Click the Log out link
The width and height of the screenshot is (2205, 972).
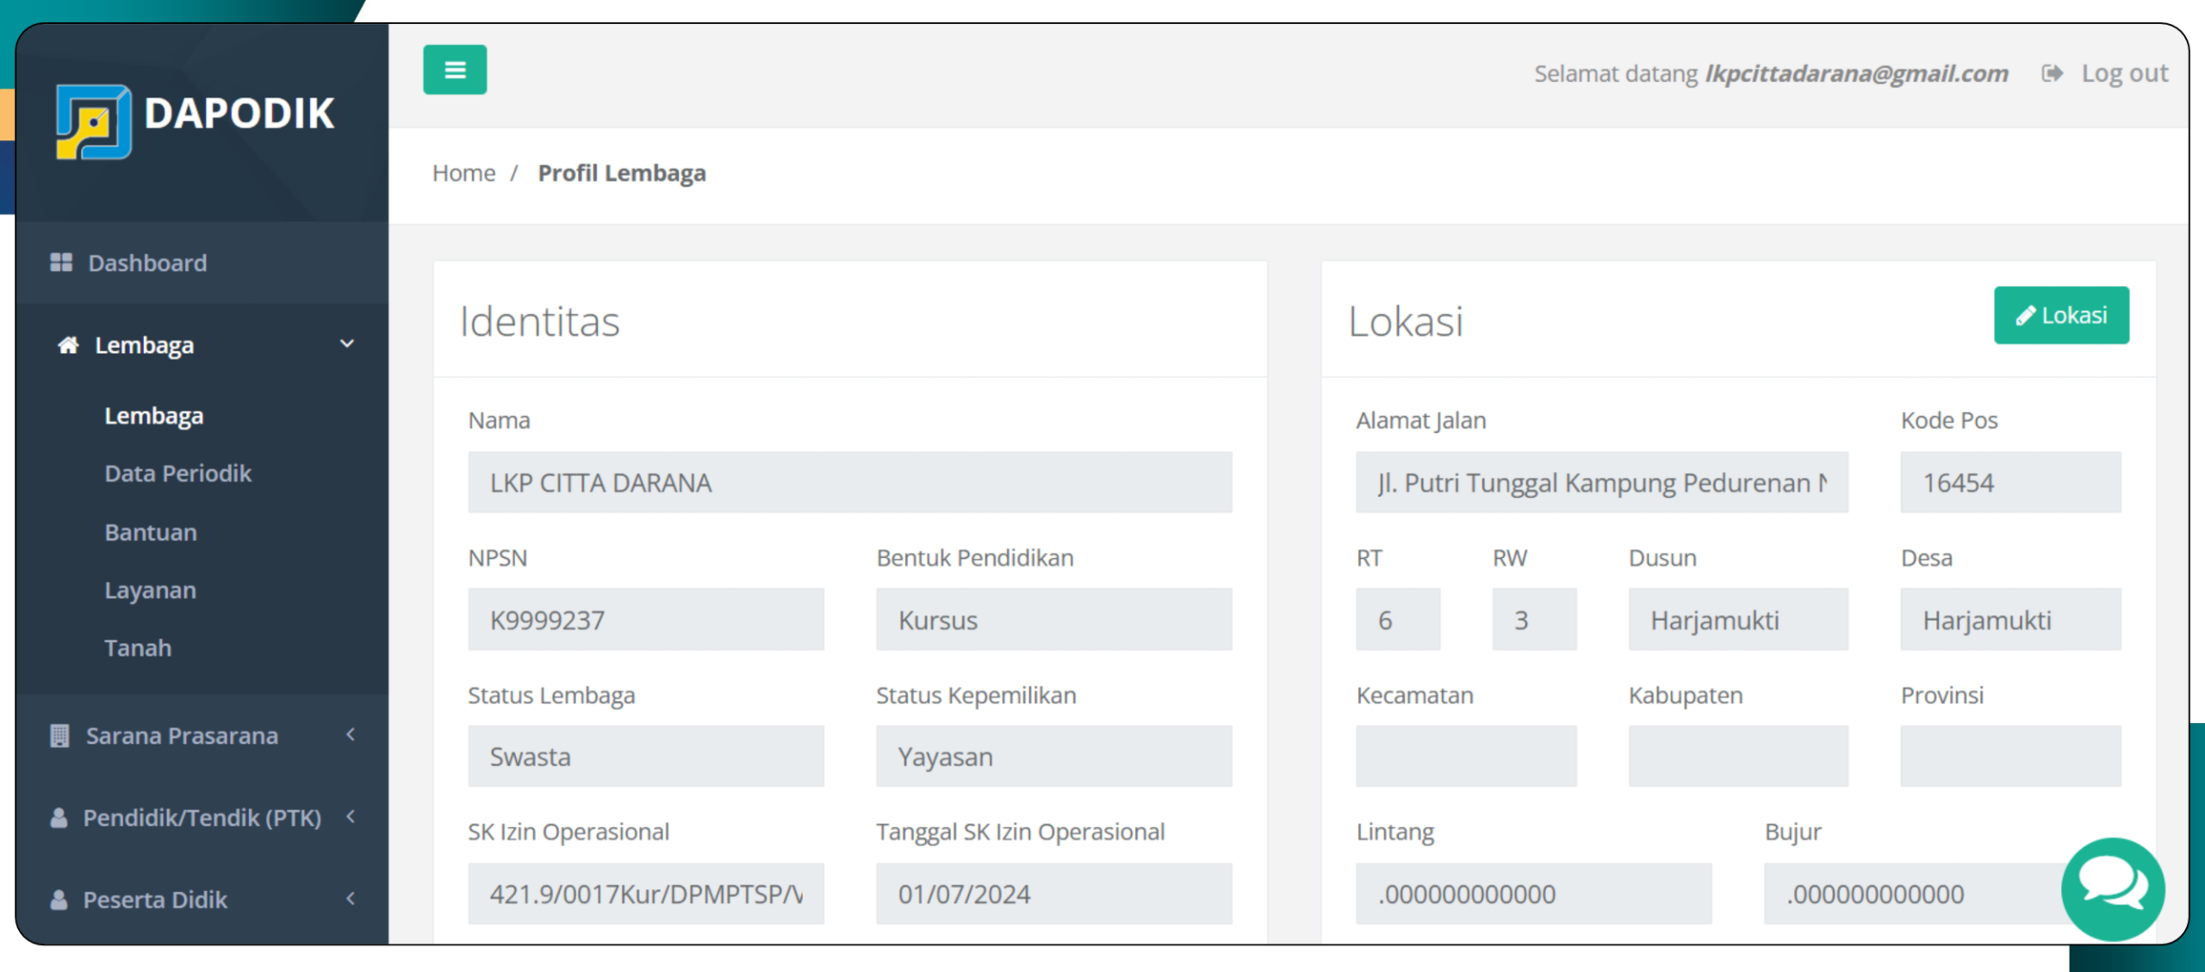tap(2124, 74)
